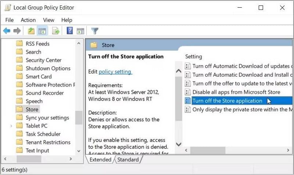Click the Filter funnel icon

pos(95,31)
